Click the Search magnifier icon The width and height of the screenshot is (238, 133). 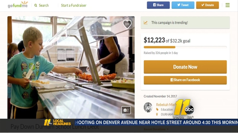36,5
